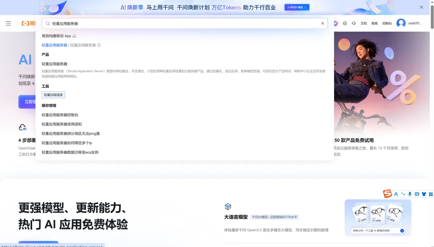
Task: Open Sogou soft keyboard icon
Action: (x=417, y=194)
